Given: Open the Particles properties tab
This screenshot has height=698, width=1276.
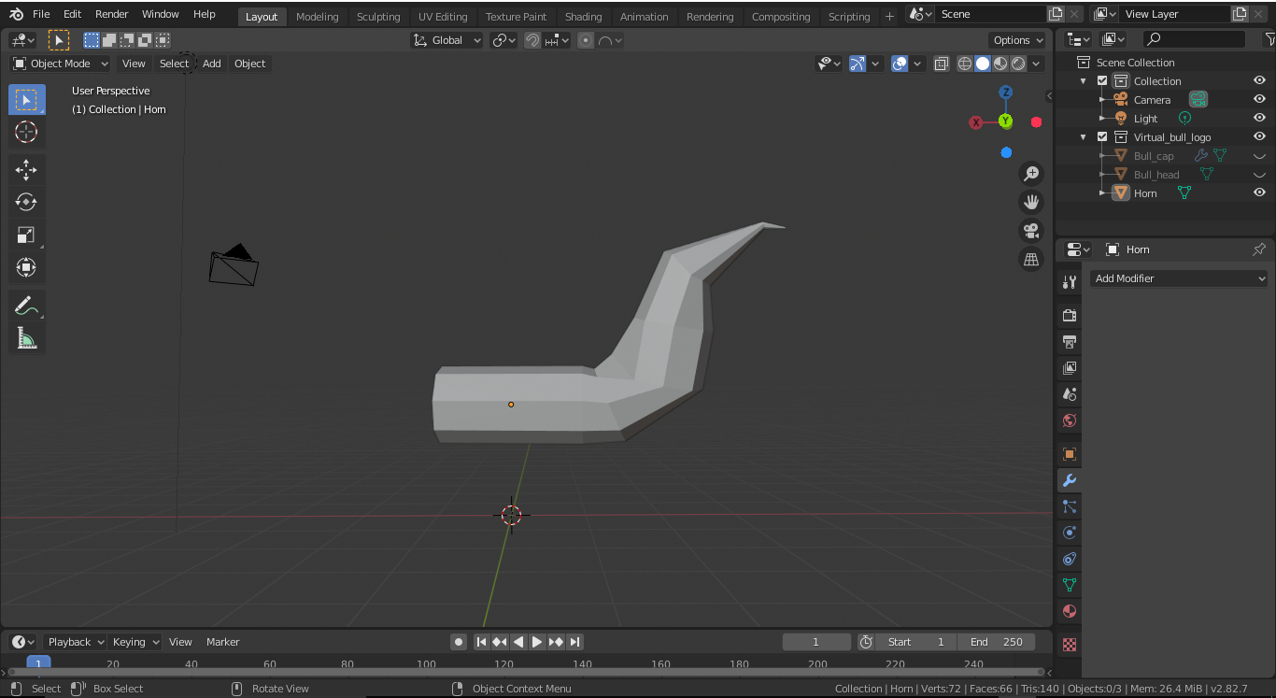Looking at the screenshot, I should pos(1070,506).
